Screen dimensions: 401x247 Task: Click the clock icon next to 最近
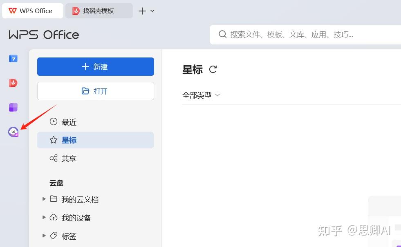click(x=53, y=121)
